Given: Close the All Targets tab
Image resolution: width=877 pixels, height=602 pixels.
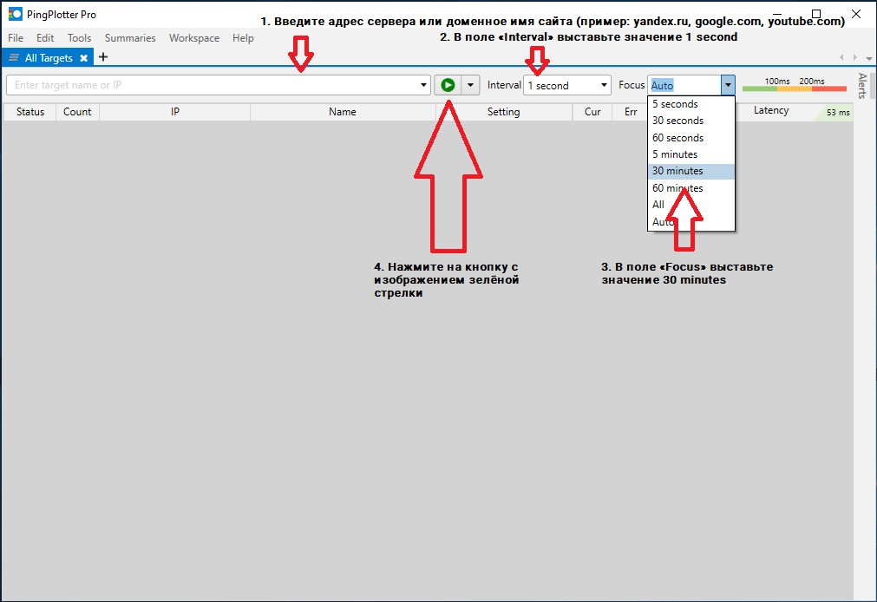Looking at the screenshot, I should pos(84,57).
